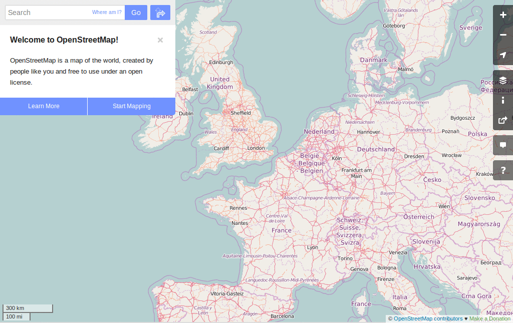This screenshot has width=513, height=323.
Task: Click the Barcelona label on the map
Action: pyautogui.click(x=283, y=316)
